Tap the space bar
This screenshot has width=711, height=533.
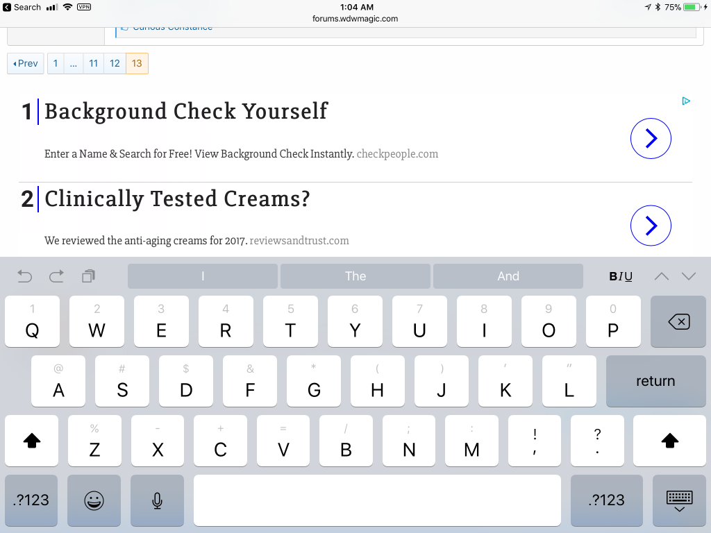(377, 500)
